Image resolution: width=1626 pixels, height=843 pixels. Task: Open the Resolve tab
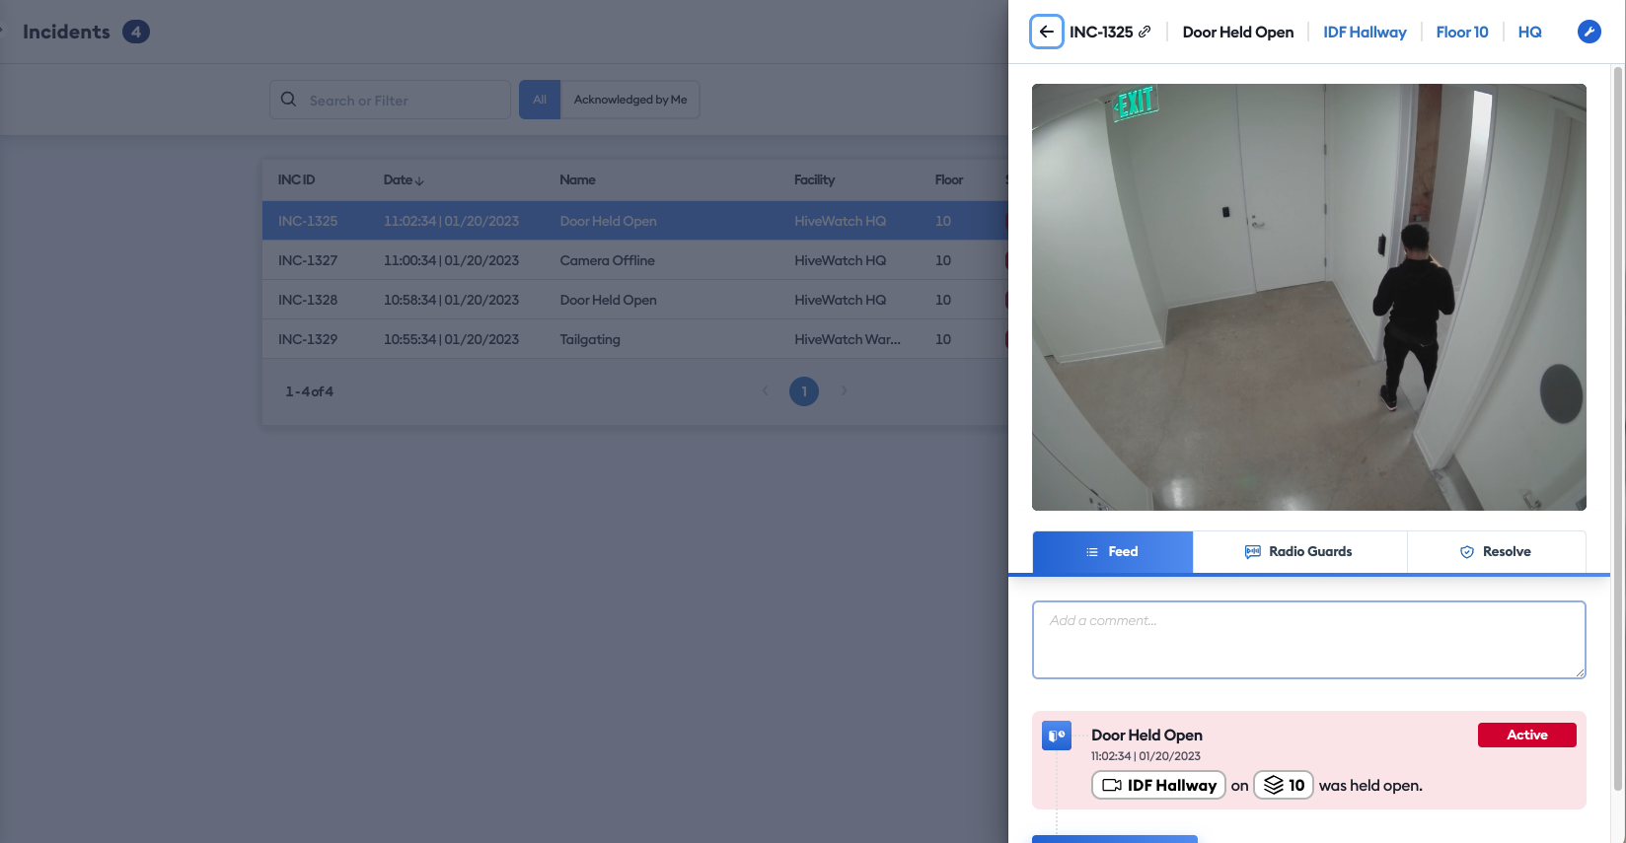(x=1496, y=552)
